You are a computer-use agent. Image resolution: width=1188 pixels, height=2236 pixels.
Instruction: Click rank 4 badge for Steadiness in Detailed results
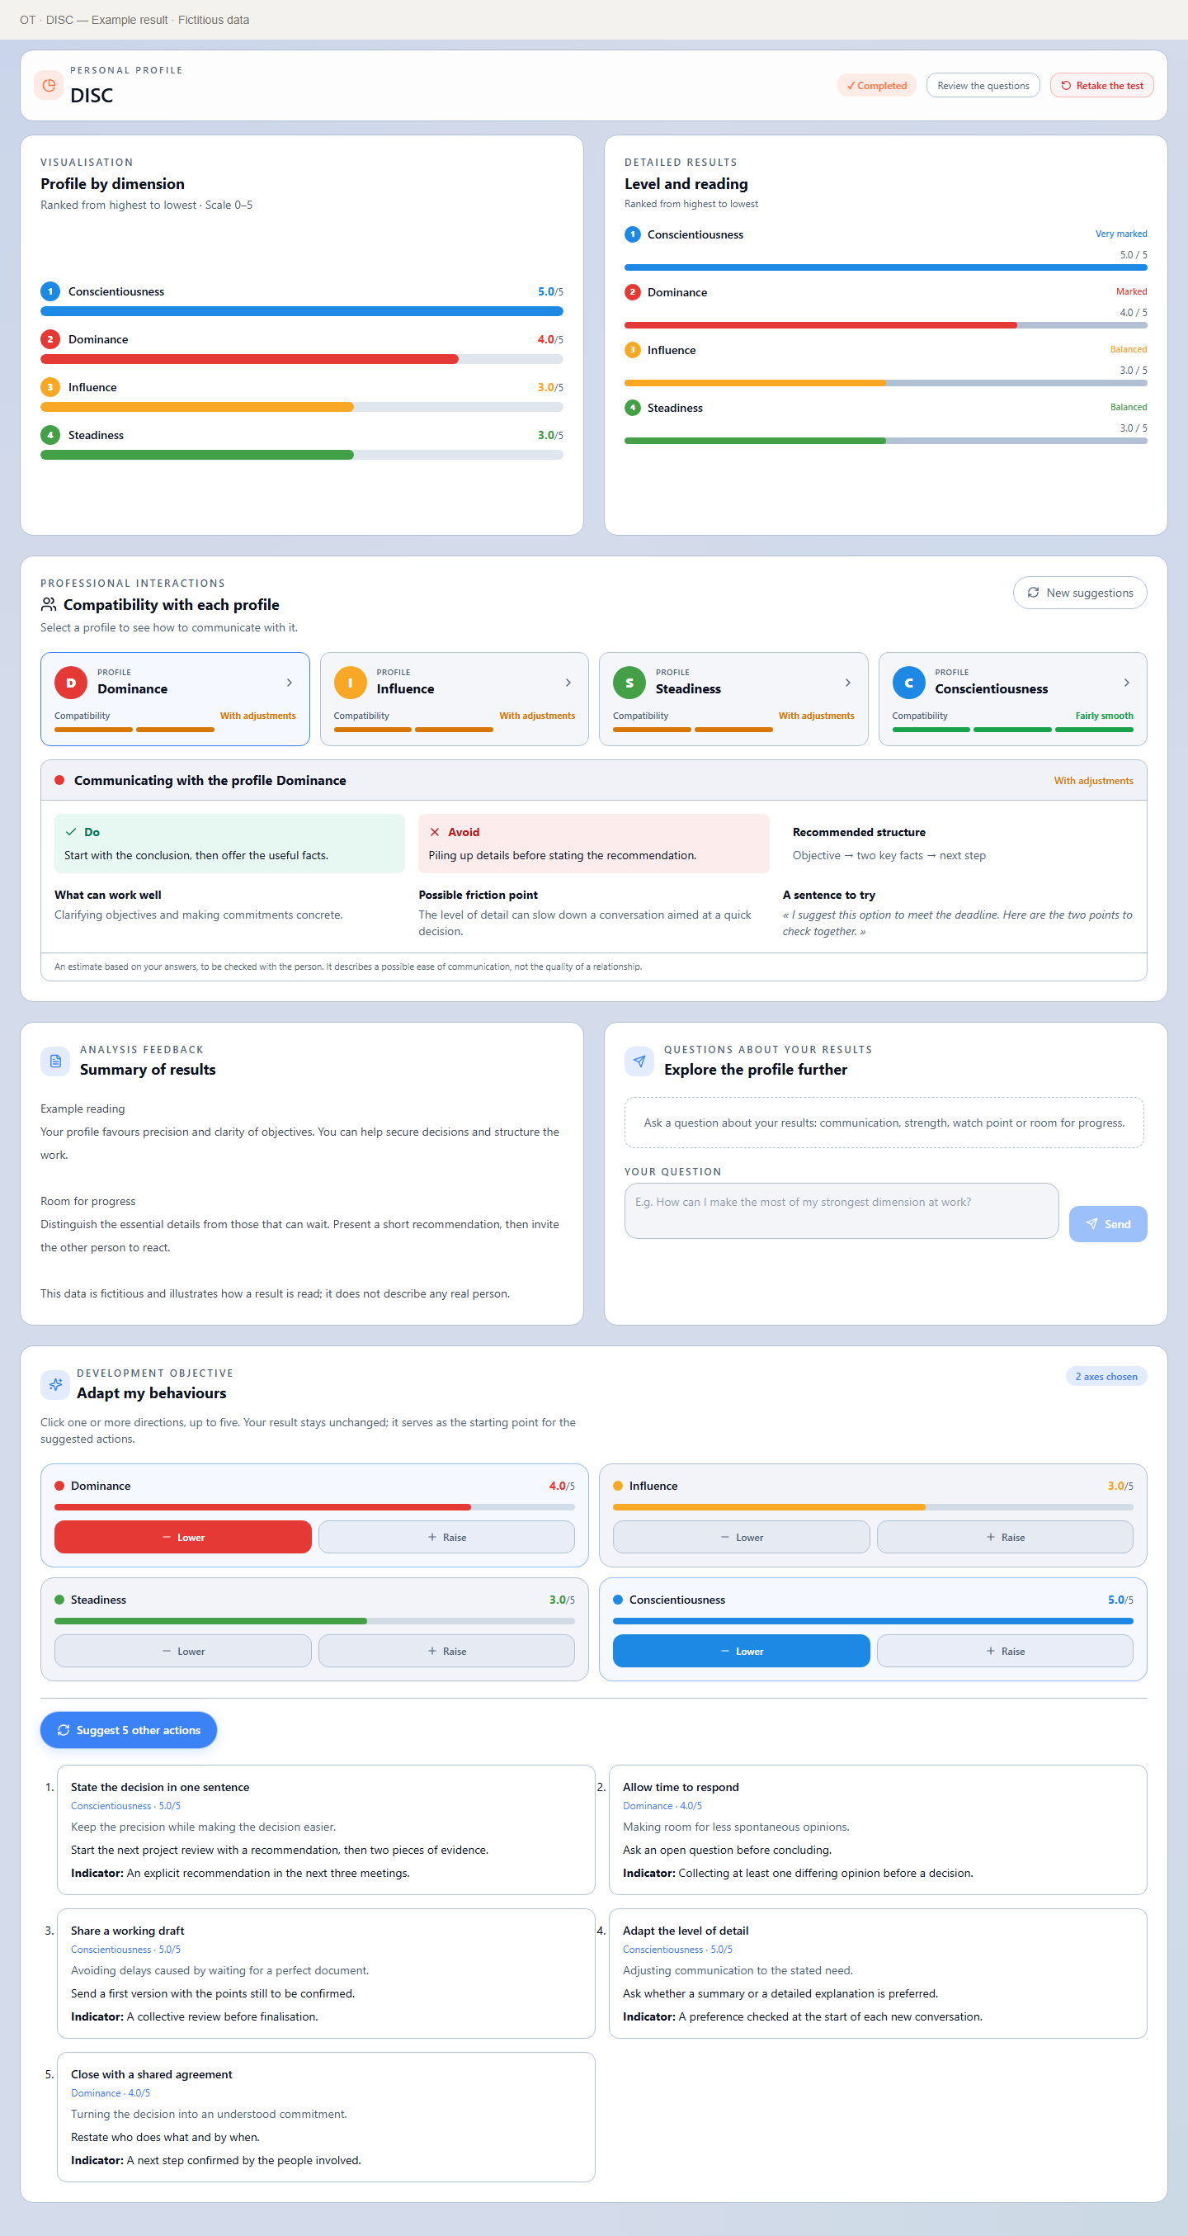[633, 407]
